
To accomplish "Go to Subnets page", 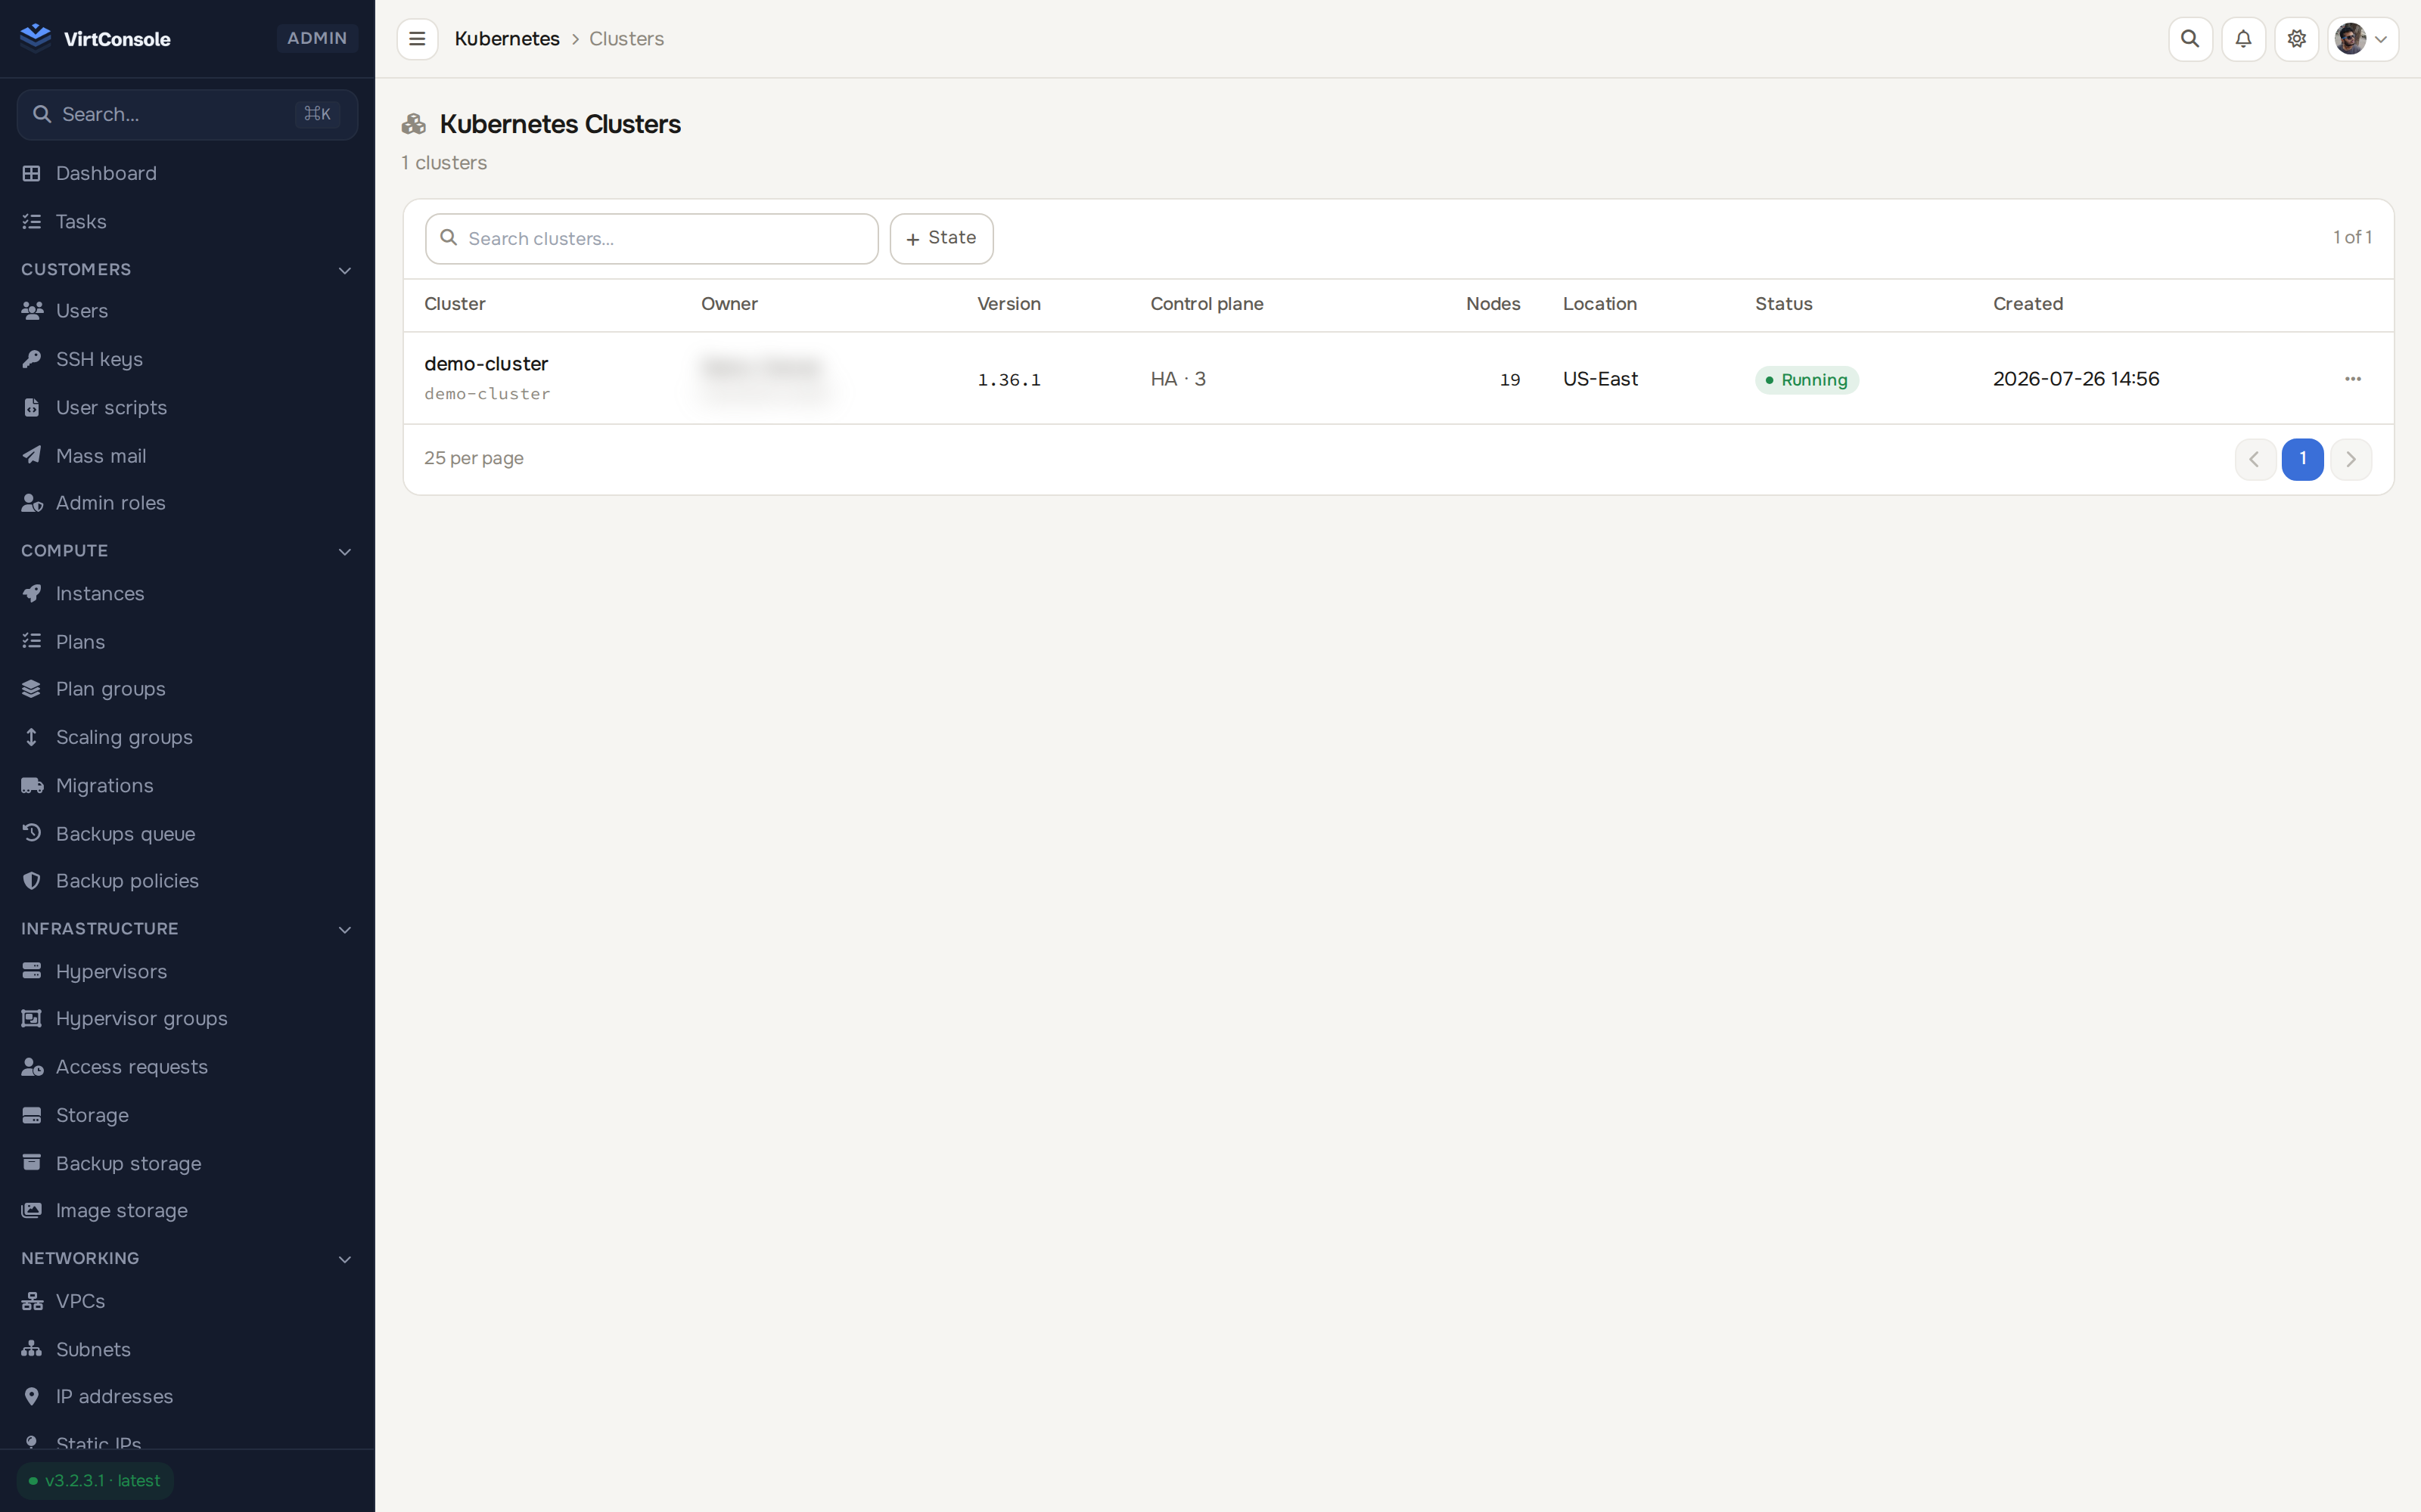I will coord(187,1349).
